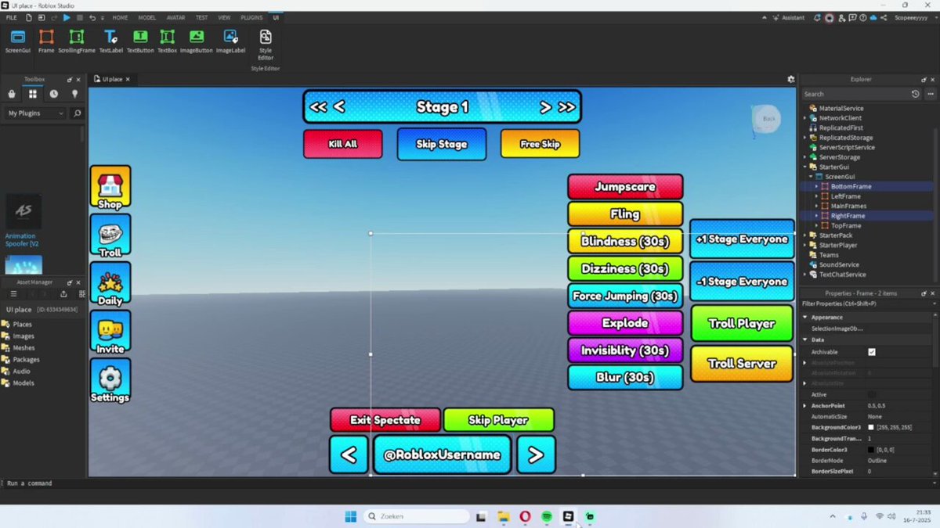Switch to the HOME ribbon tab

click(120, 17)
